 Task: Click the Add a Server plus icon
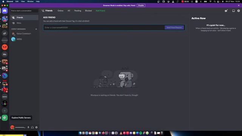click(x=5, y=111)
